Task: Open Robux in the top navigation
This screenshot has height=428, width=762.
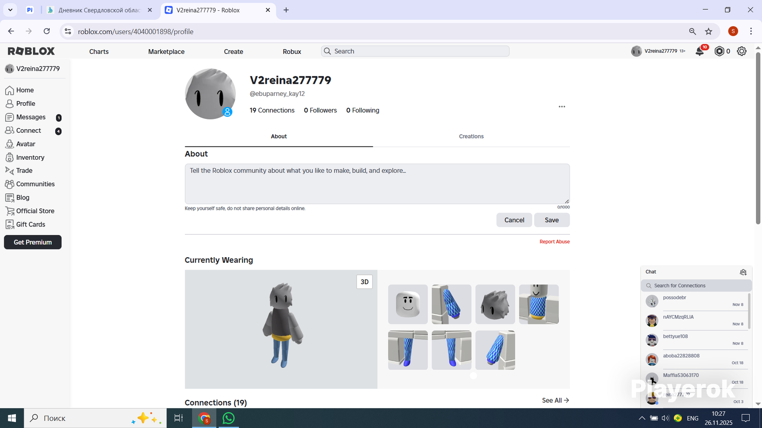Action: click(292, 51)
